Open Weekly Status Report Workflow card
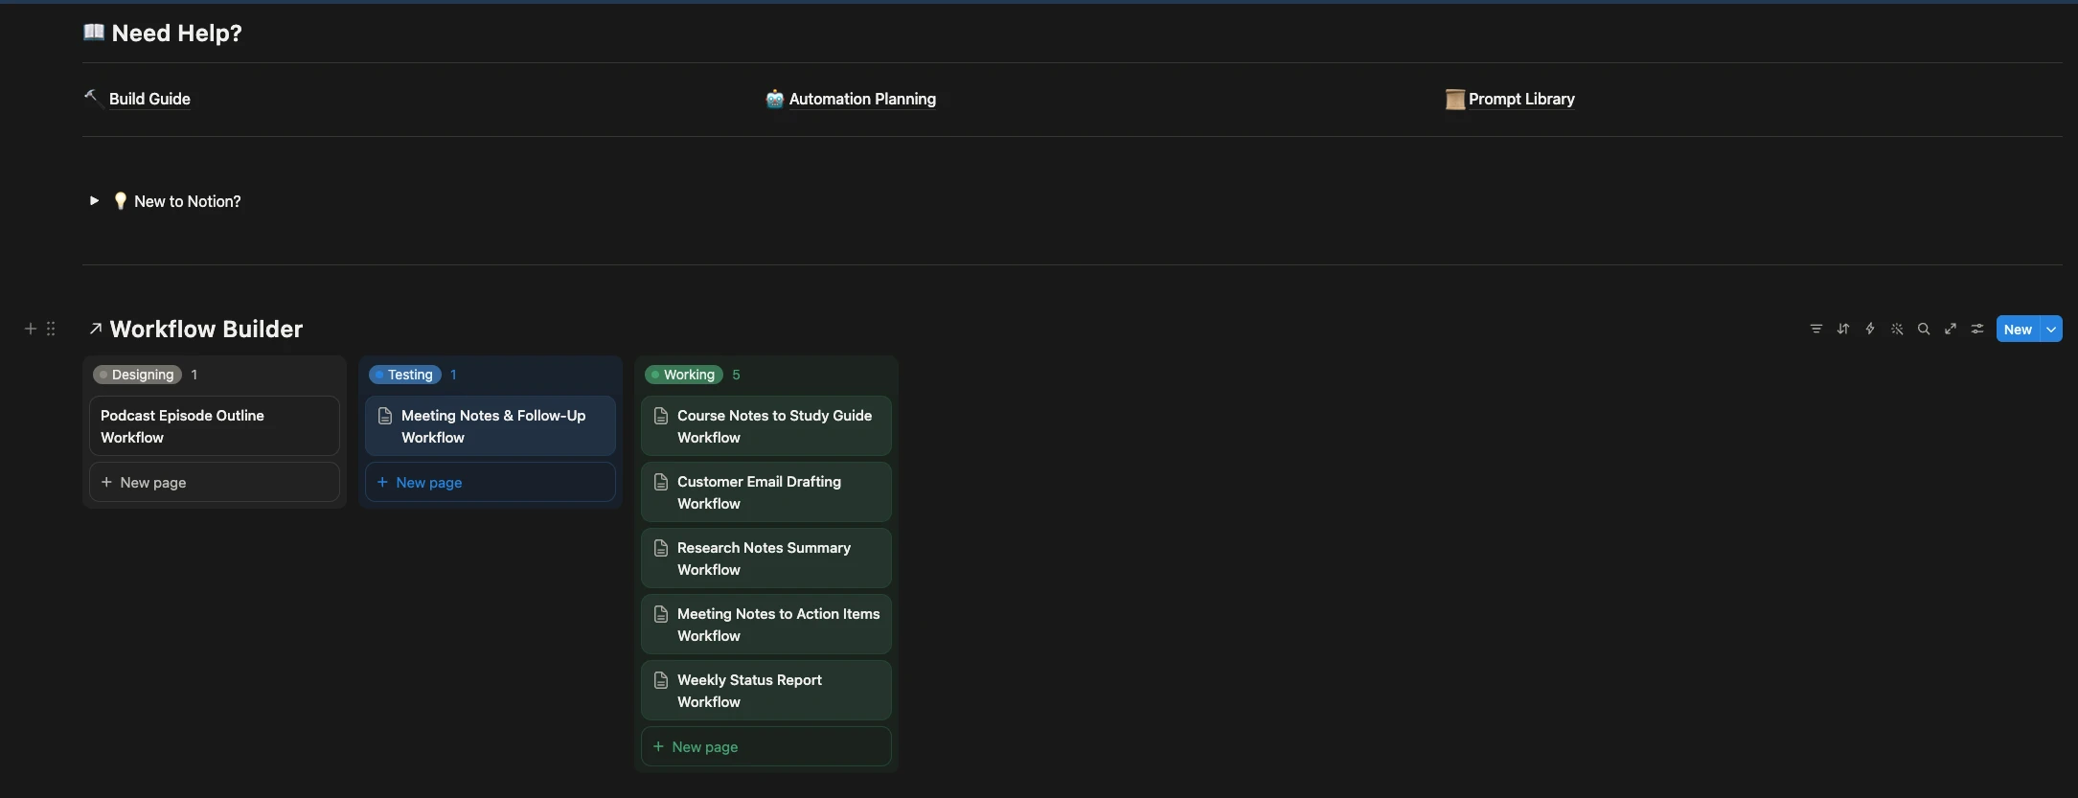Viewport: 2078px width, 798px height. click(x=766, y=691)
